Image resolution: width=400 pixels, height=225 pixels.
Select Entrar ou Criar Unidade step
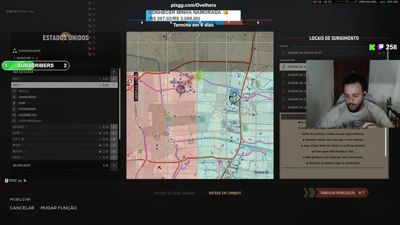tap(174, 193)
